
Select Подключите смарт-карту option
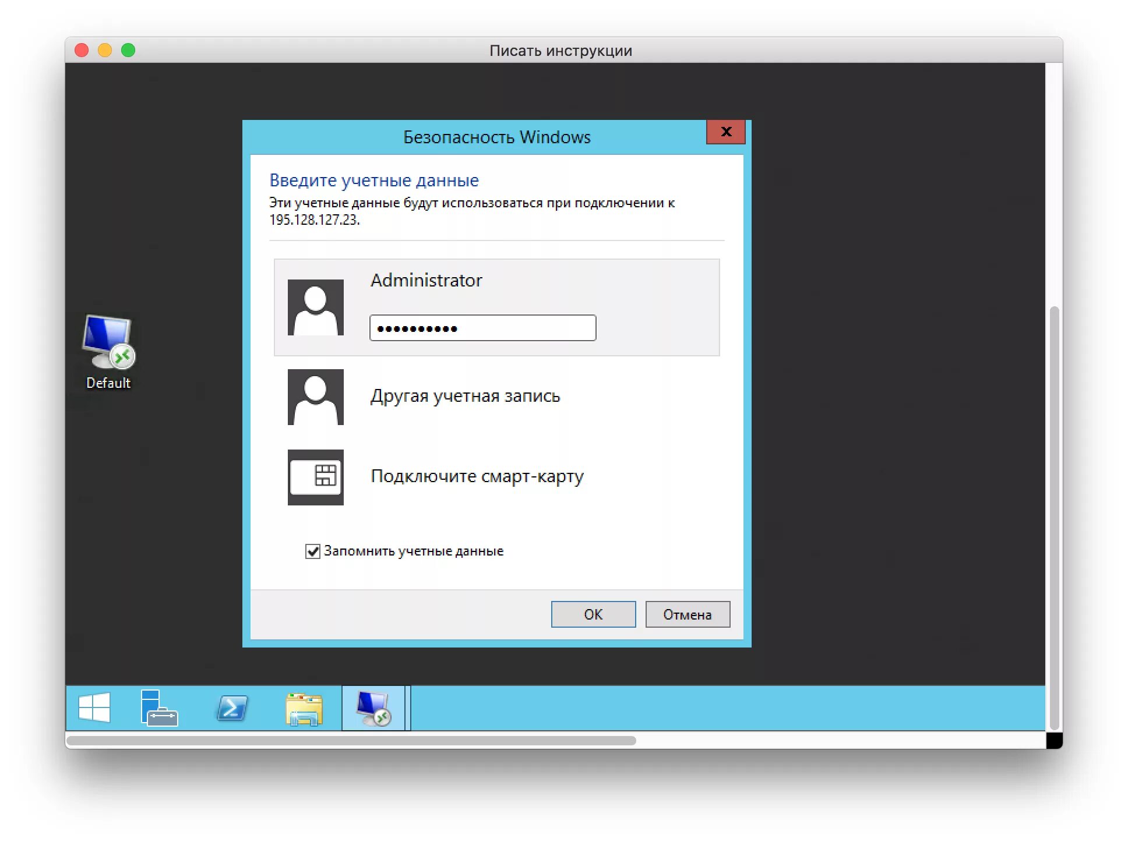tap(477, 476)
